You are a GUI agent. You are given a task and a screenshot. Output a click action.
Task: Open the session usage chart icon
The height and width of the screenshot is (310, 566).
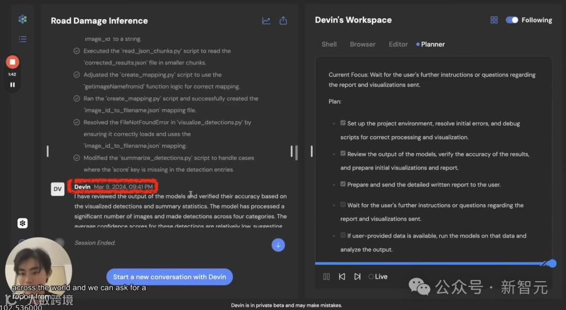pos(266,20)
